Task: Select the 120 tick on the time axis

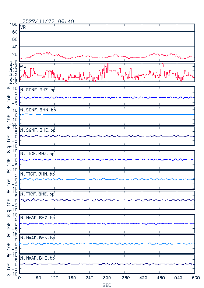Action: pyautogui.click(x=54, y=278)
